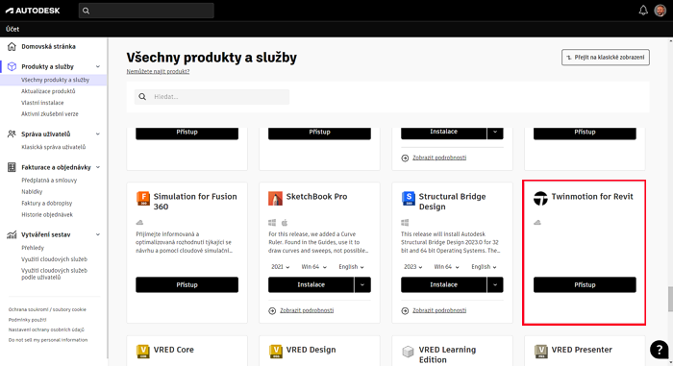Screen dimensions: 673x366
Task: Open Do not sell my personal information
Action: pos(48,340)
